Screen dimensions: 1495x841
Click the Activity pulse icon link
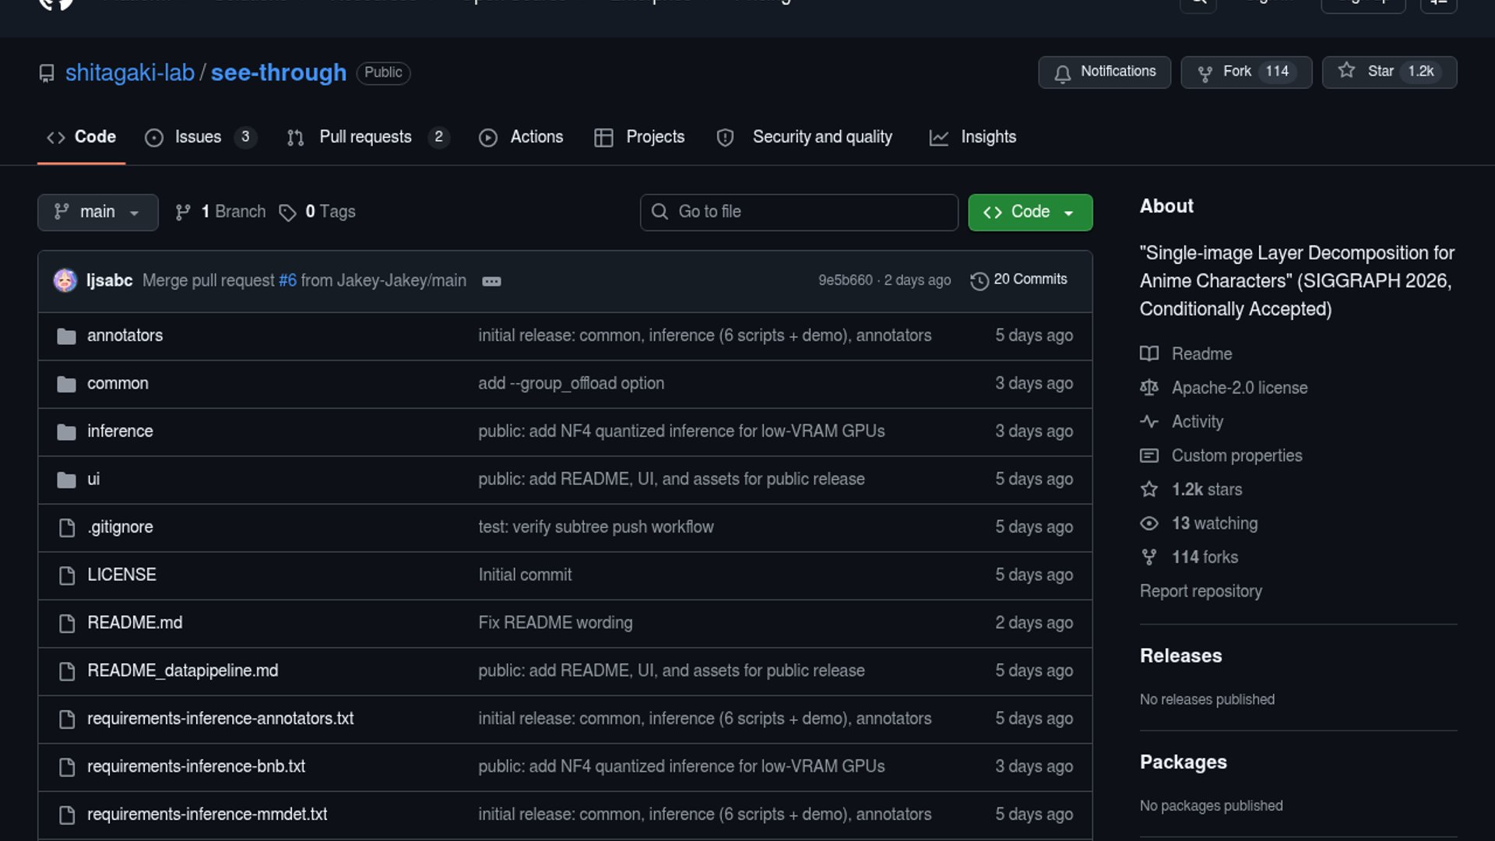point(1149,421)
